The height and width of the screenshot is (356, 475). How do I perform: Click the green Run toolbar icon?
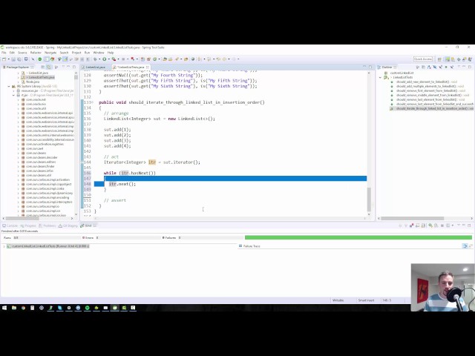pyautogui.click(x=104, y=59)
